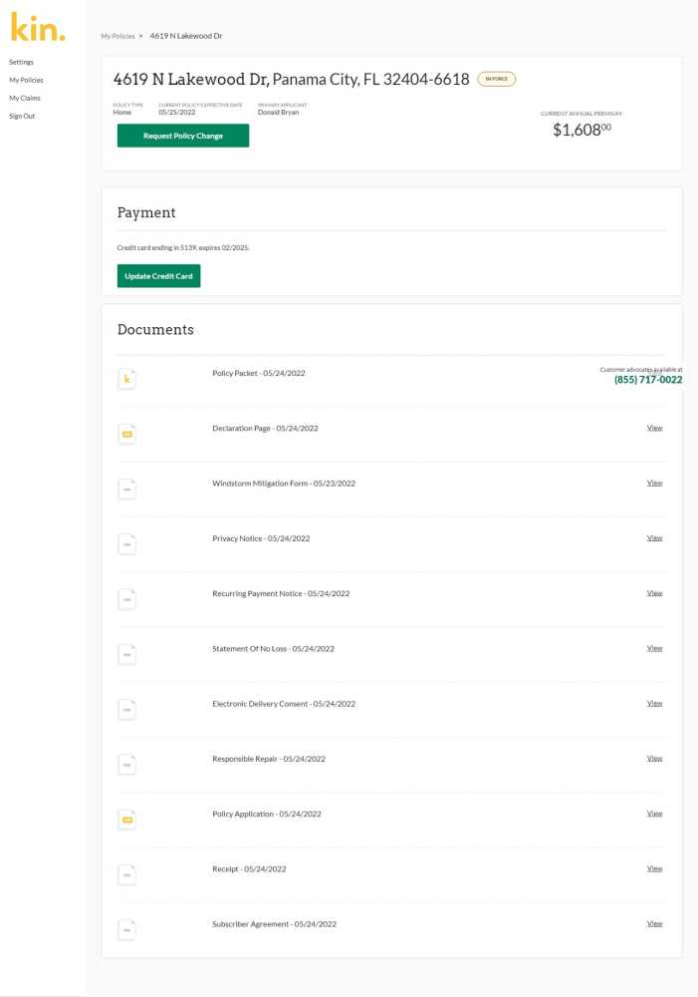This screenshot has width=698, height=997.
Task: Click the Receipt document file icon
Action: tap(126, 874)
